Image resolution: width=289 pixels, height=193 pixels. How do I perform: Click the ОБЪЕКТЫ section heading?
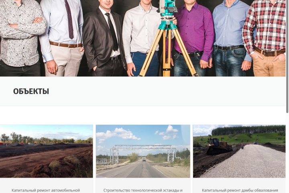pyautogui.click(x=31, y=91)
